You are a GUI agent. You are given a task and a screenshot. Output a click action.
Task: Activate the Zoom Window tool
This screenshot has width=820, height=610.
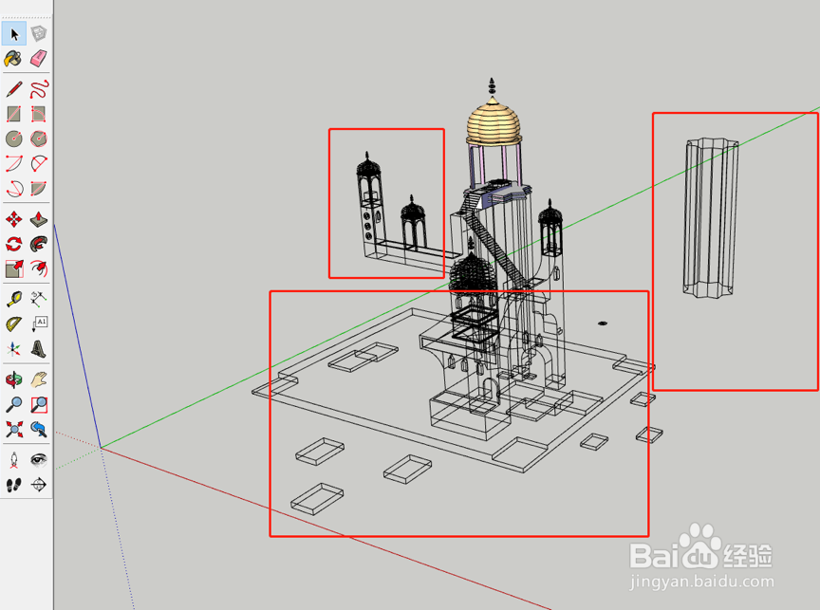pos(39,404)
